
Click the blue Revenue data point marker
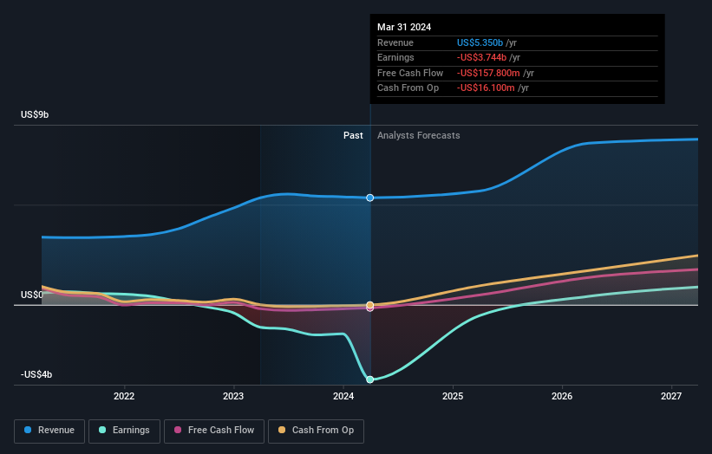pyautogui.click(x=370, y=198)
